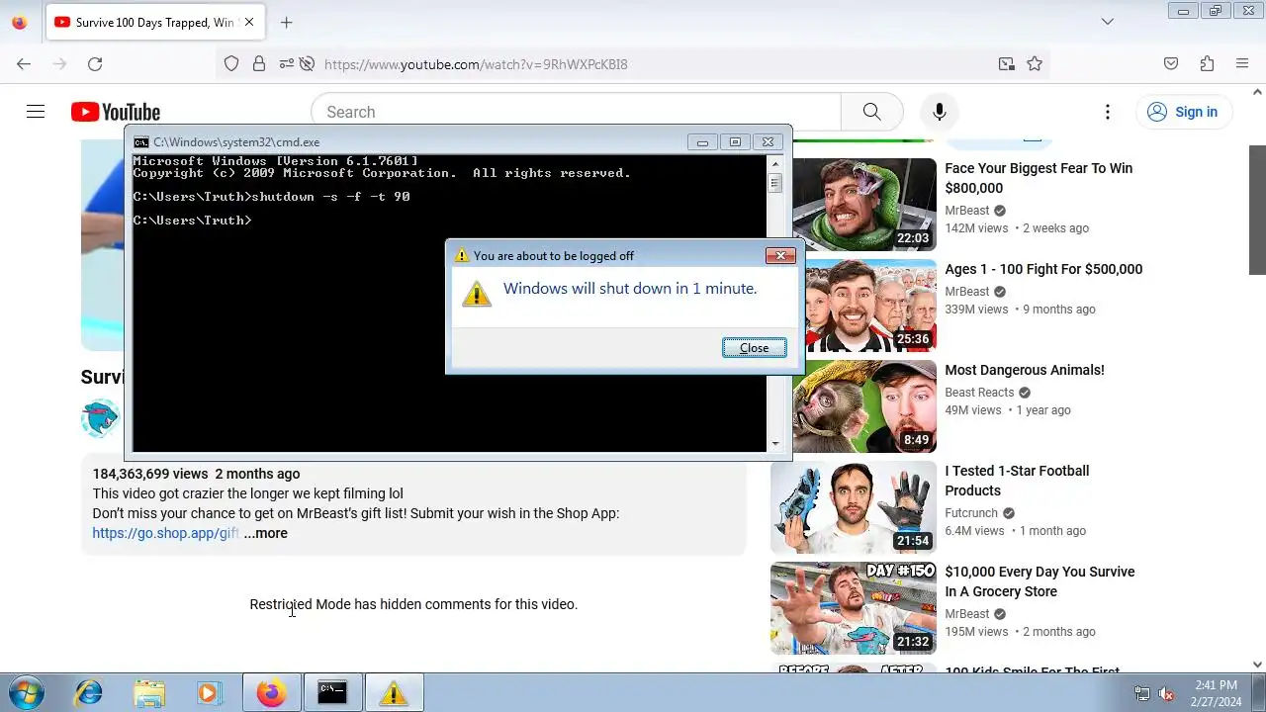Open 'Ages 1 - 100' thumbnail showing 25:36
Viewport: 1266px width, 712px height.
click(871, 306)
